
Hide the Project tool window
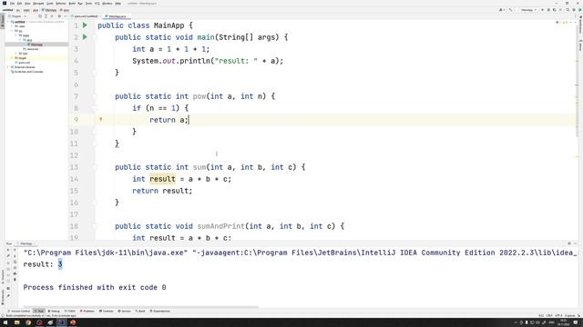click(x=65, y=16)
